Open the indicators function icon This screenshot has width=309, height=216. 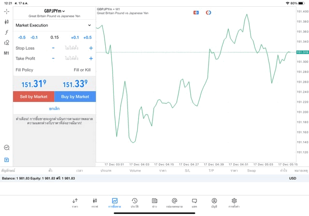(6, 32)
